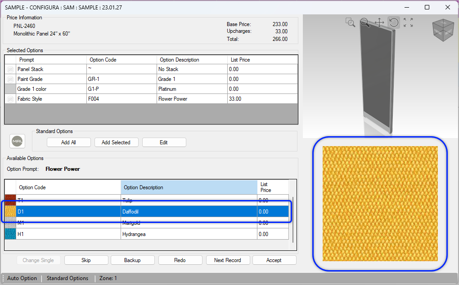459x285 pixels.
Task: Click Auto Option in the status bar
Action: (22, 278)
